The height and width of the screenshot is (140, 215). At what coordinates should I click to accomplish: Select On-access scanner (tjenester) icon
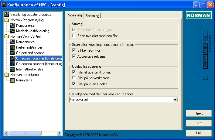coord(12,64)
